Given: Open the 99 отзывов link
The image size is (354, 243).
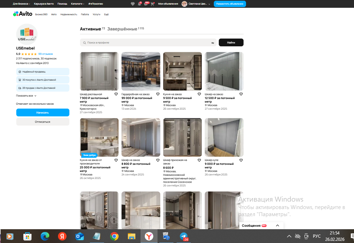Looking at the screenshot, I should click(45, 54).
